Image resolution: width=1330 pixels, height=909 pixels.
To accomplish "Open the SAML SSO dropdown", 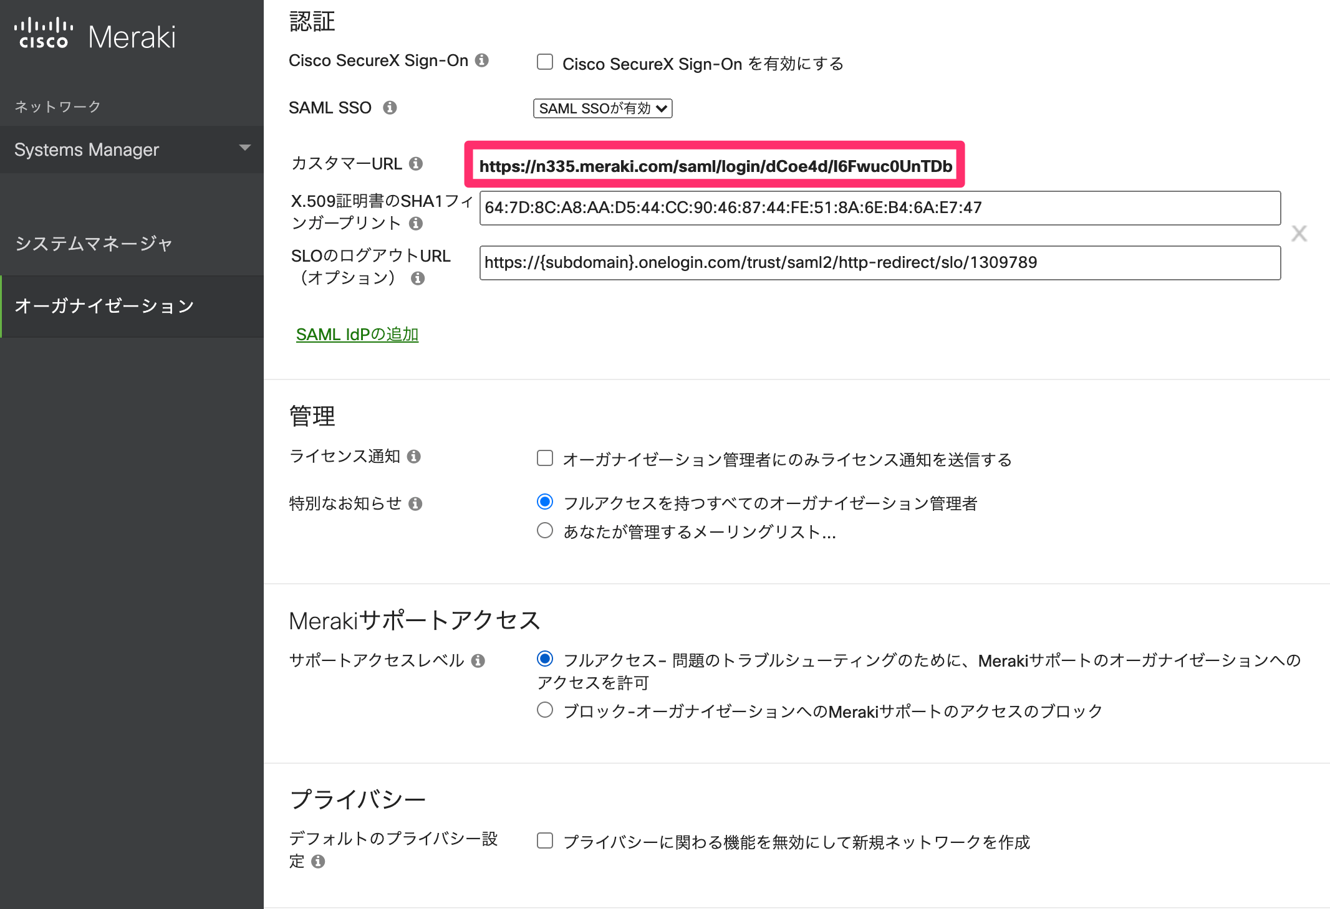I will tap(603, 108).
